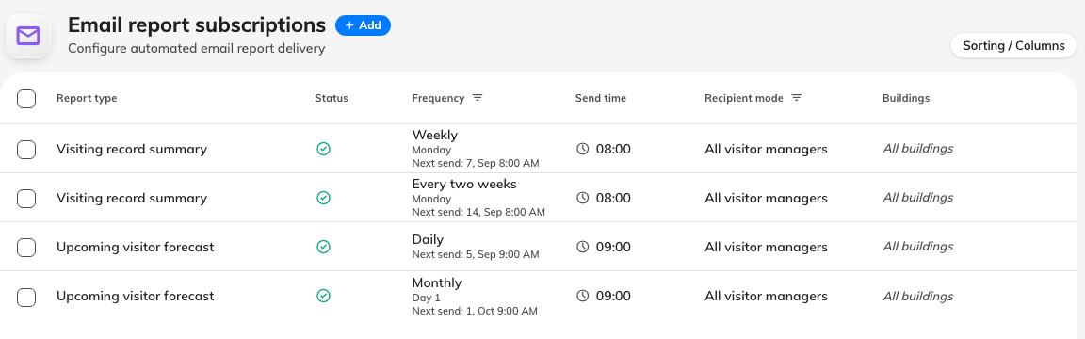Click the Buildings column header
Screen dimensions: 1085x339
coord(906,98)
